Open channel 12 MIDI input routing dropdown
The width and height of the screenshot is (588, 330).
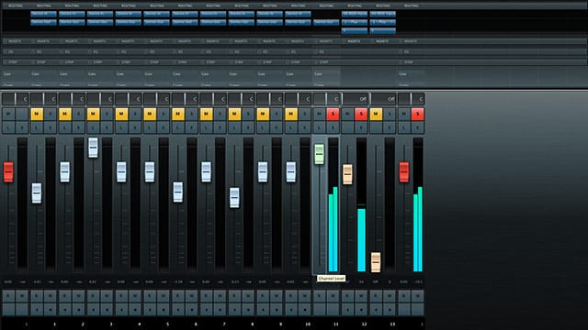pyautogui.click(x=355, y=14)
